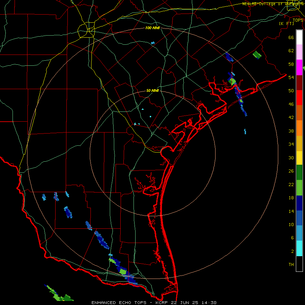The image size is (305, 305).
Task: Click the '[K FT]' units label
Action: click(x=286, y=23)
